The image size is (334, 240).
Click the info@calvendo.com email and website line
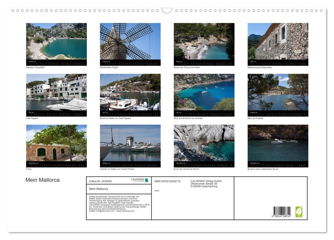pos(112,211)
